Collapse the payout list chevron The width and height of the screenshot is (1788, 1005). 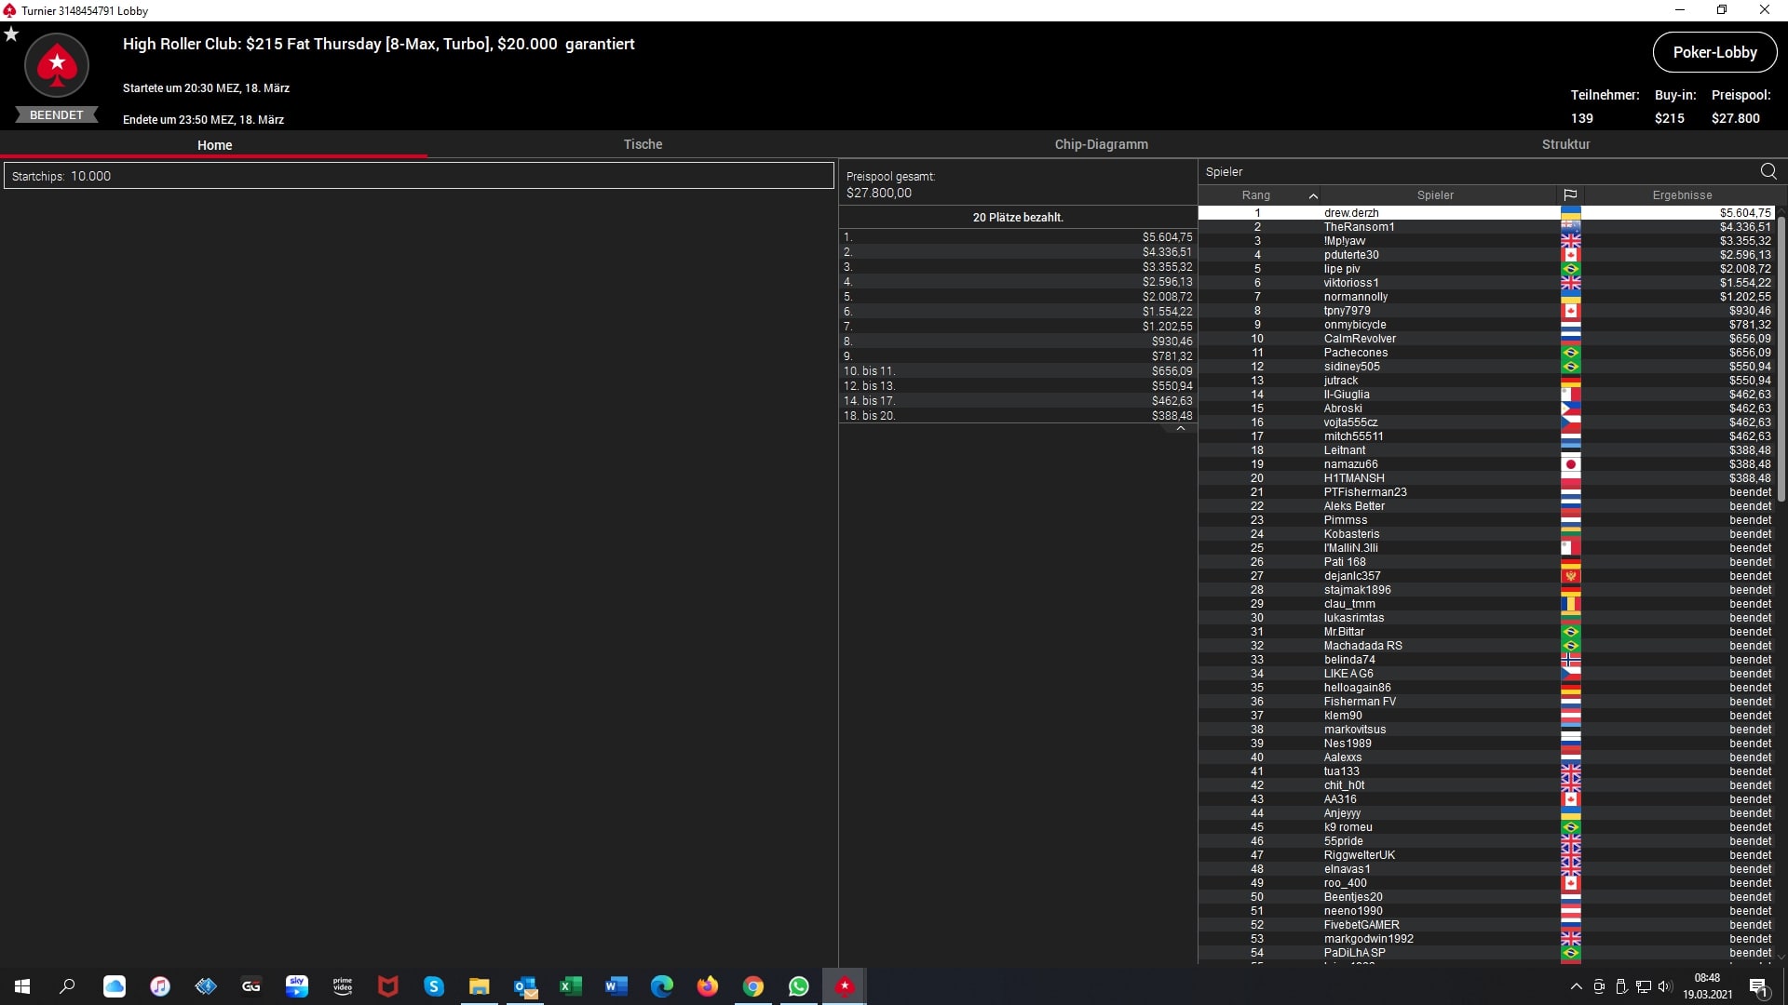1180,429
